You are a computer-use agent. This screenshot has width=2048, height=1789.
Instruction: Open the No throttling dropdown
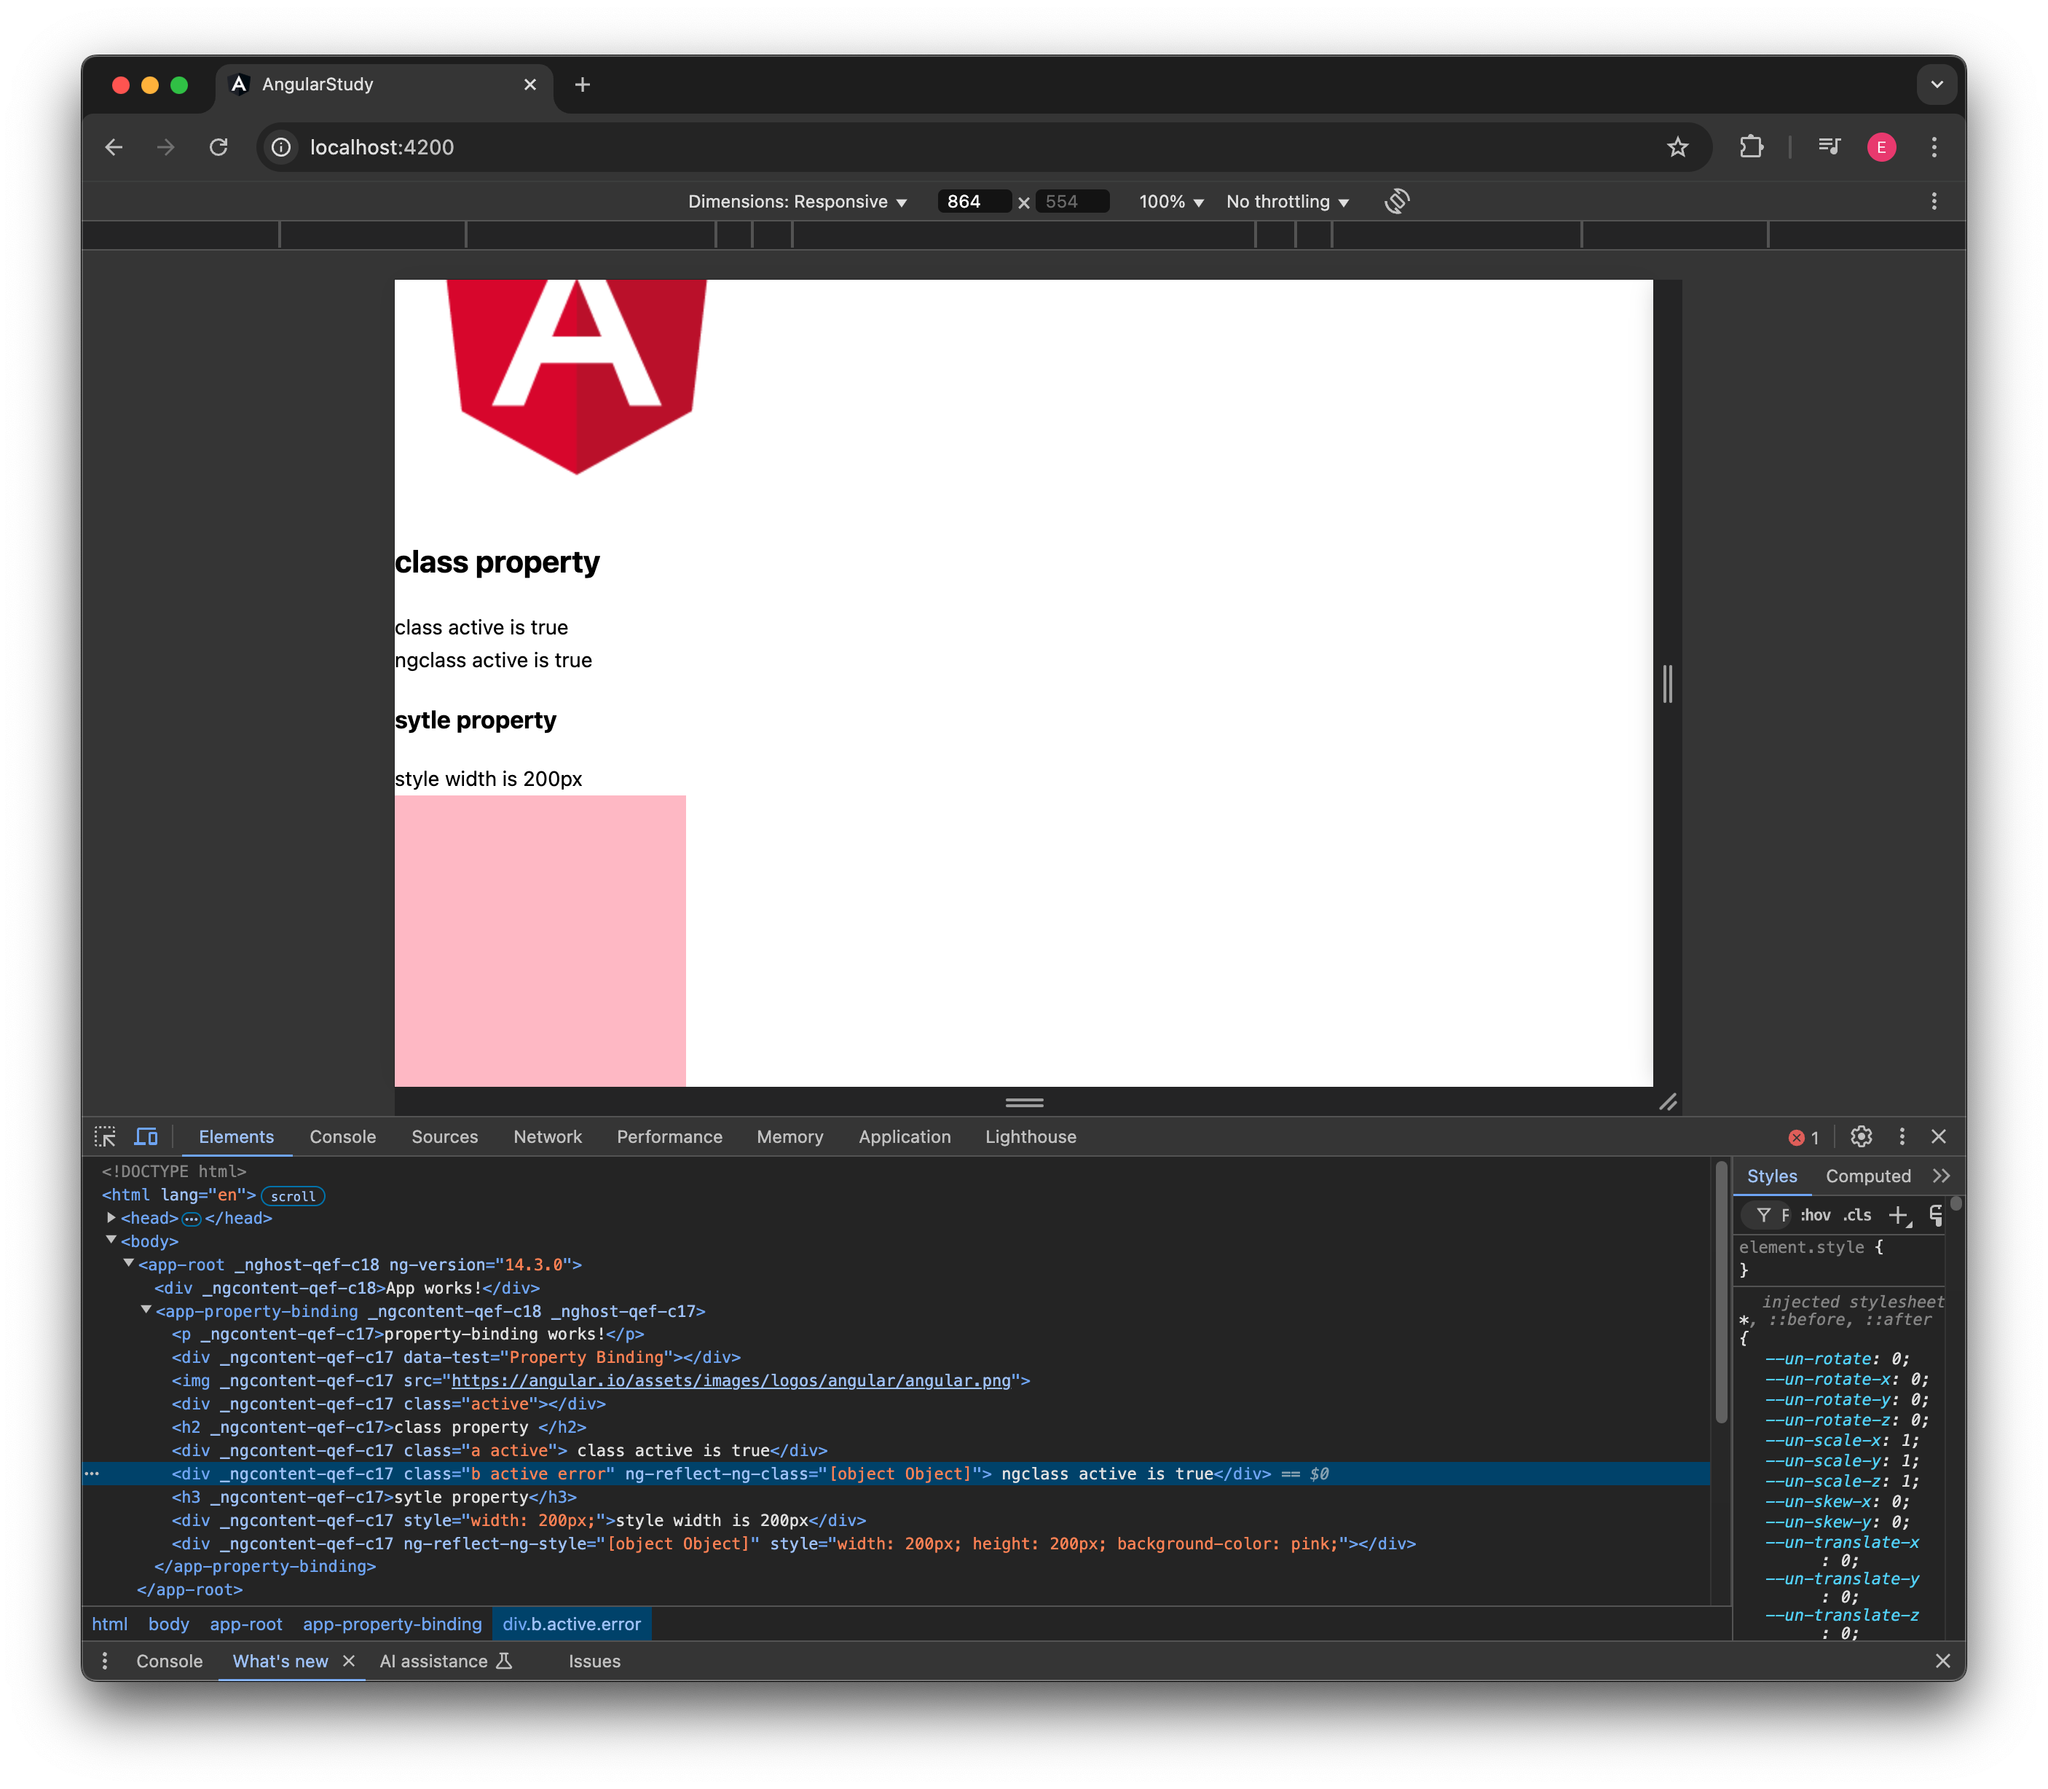point(1288,202)
